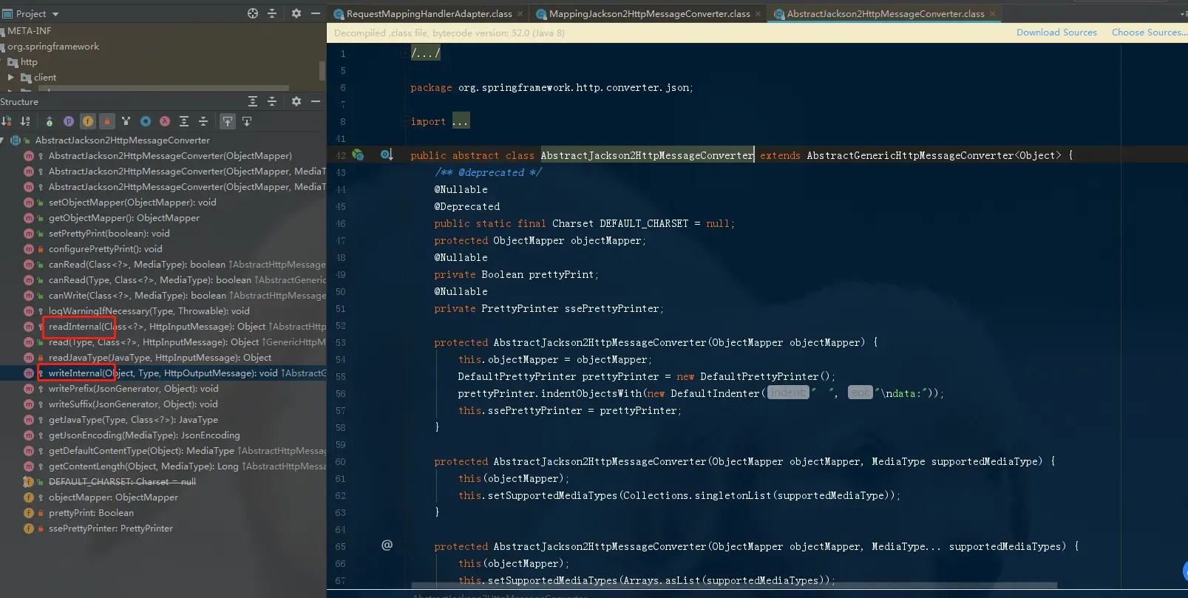Click the Download Sources link

click(1056, 33)
